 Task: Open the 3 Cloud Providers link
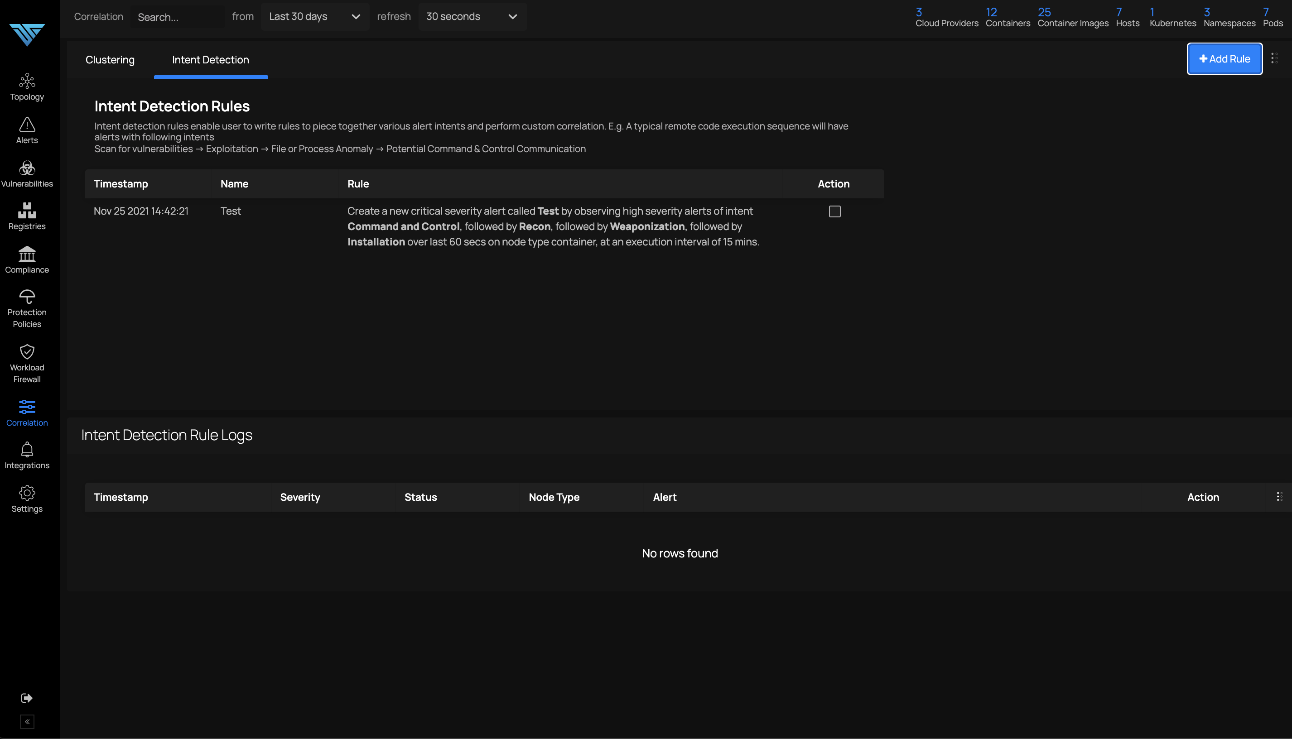click(947, 17)
